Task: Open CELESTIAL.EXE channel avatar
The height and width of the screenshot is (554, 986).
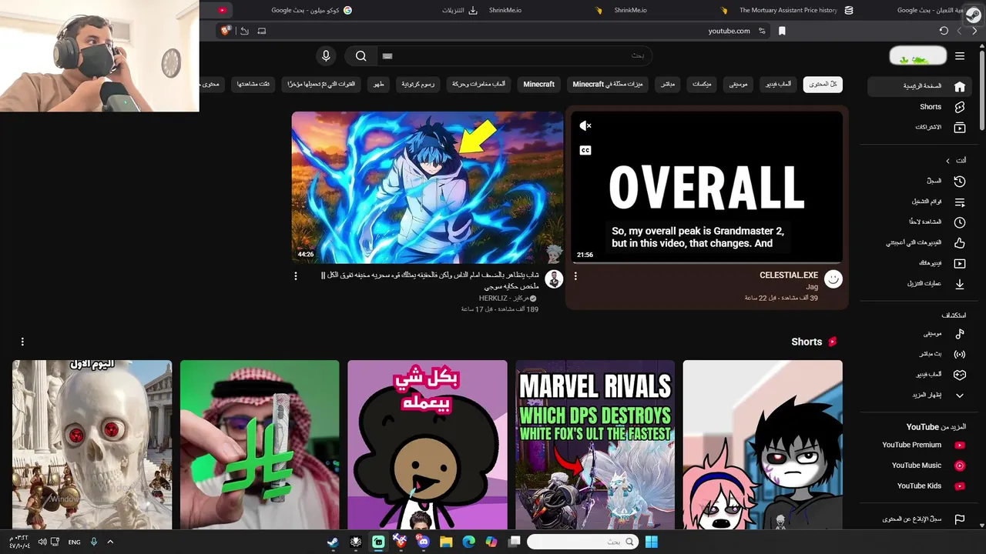Action: [833, 279]
